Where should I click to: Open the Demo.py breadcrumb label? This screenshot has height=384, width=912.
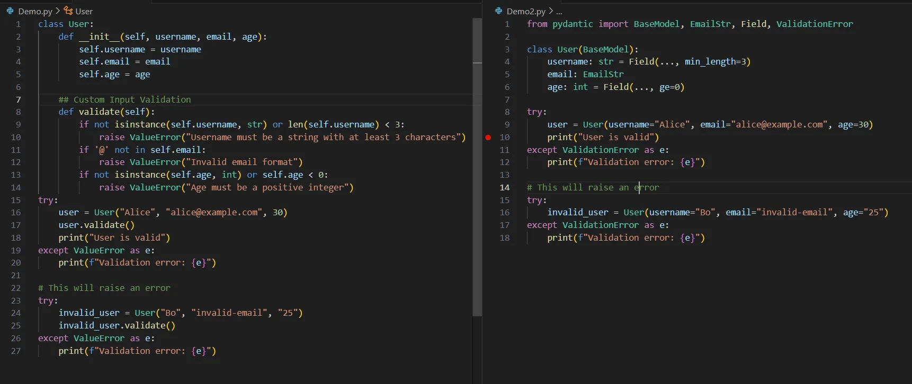click(35, 11)
